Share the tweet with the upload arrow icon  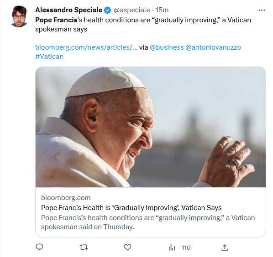pos(225,247)
